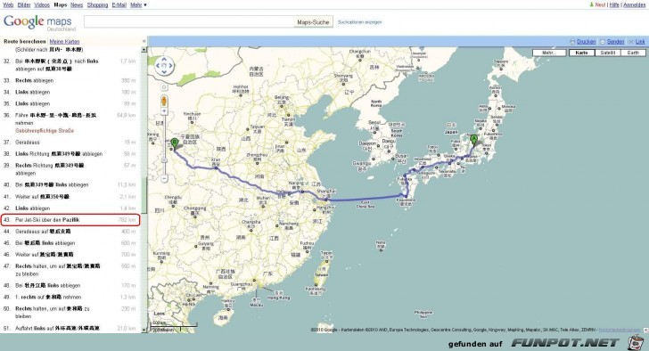Screen dimensions: 649x351
Task: Open the Meine Karten tab
Action: [64, 41]
